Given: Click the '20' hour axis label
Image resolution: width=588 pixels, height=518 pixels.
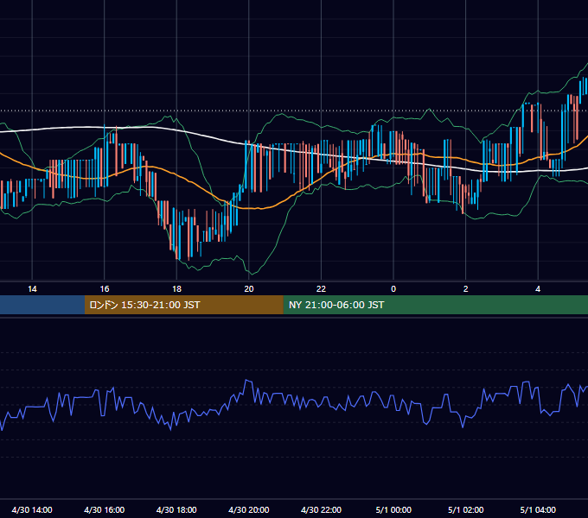Looking at the screenshot, I should tap(249, 289).
